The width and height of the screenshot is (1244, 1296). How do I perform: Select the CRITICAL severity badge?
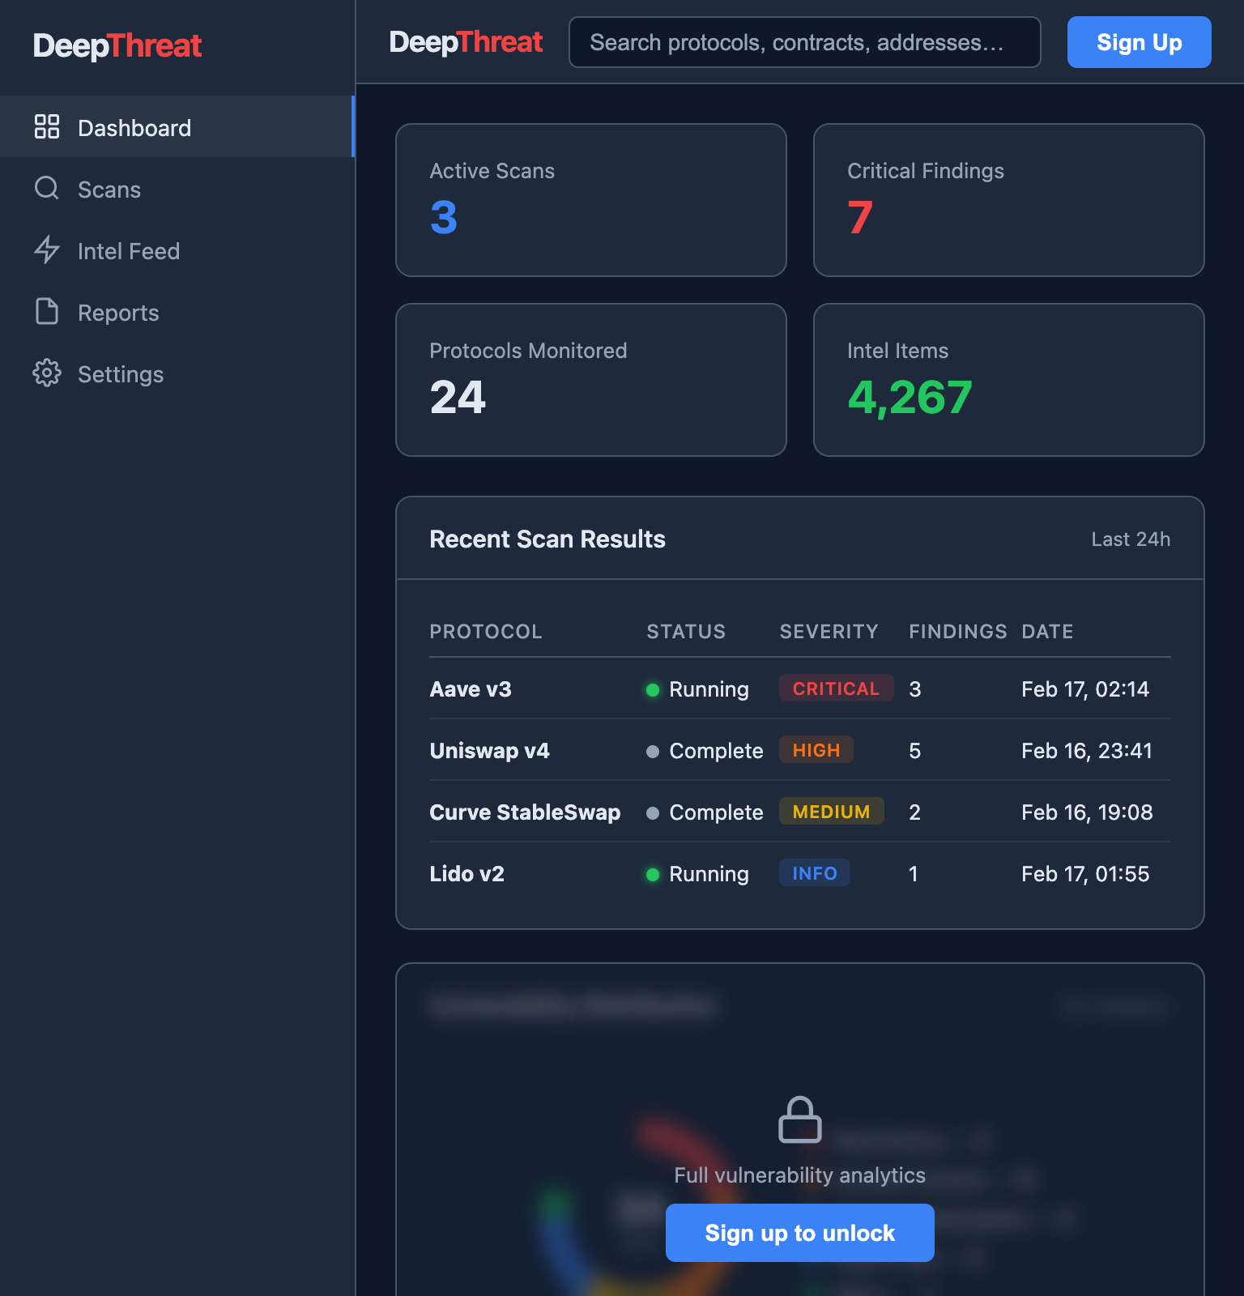(836, 688)
